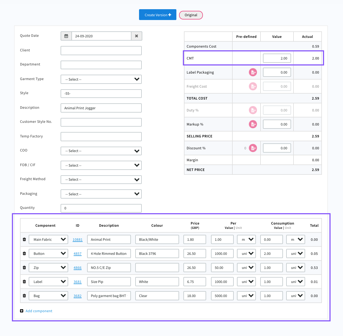This screenshot has width=343, height=336.
Task: Open the Main Fabric Per unit dropdown
Action: (x=246, y=239)
